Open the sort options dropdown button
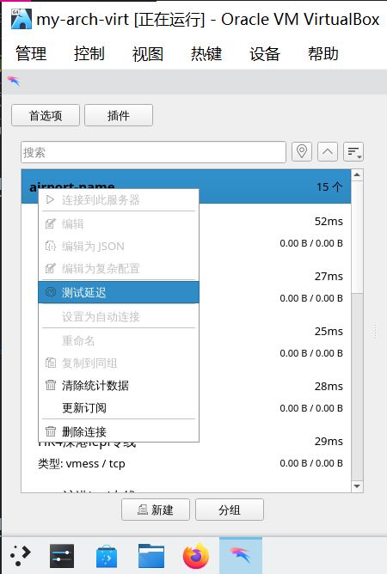 [x=353, y=151]
